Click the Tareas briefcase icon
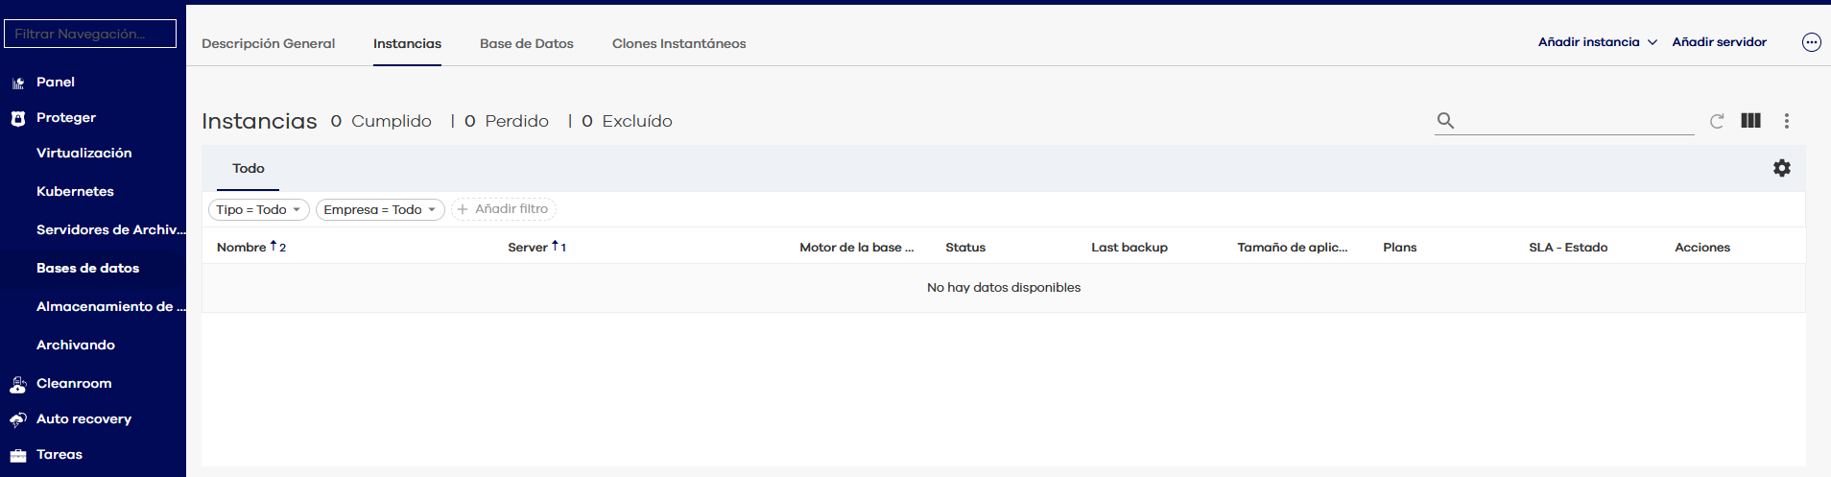This screenshot has height=477, width=1831. tap(17, 455)
